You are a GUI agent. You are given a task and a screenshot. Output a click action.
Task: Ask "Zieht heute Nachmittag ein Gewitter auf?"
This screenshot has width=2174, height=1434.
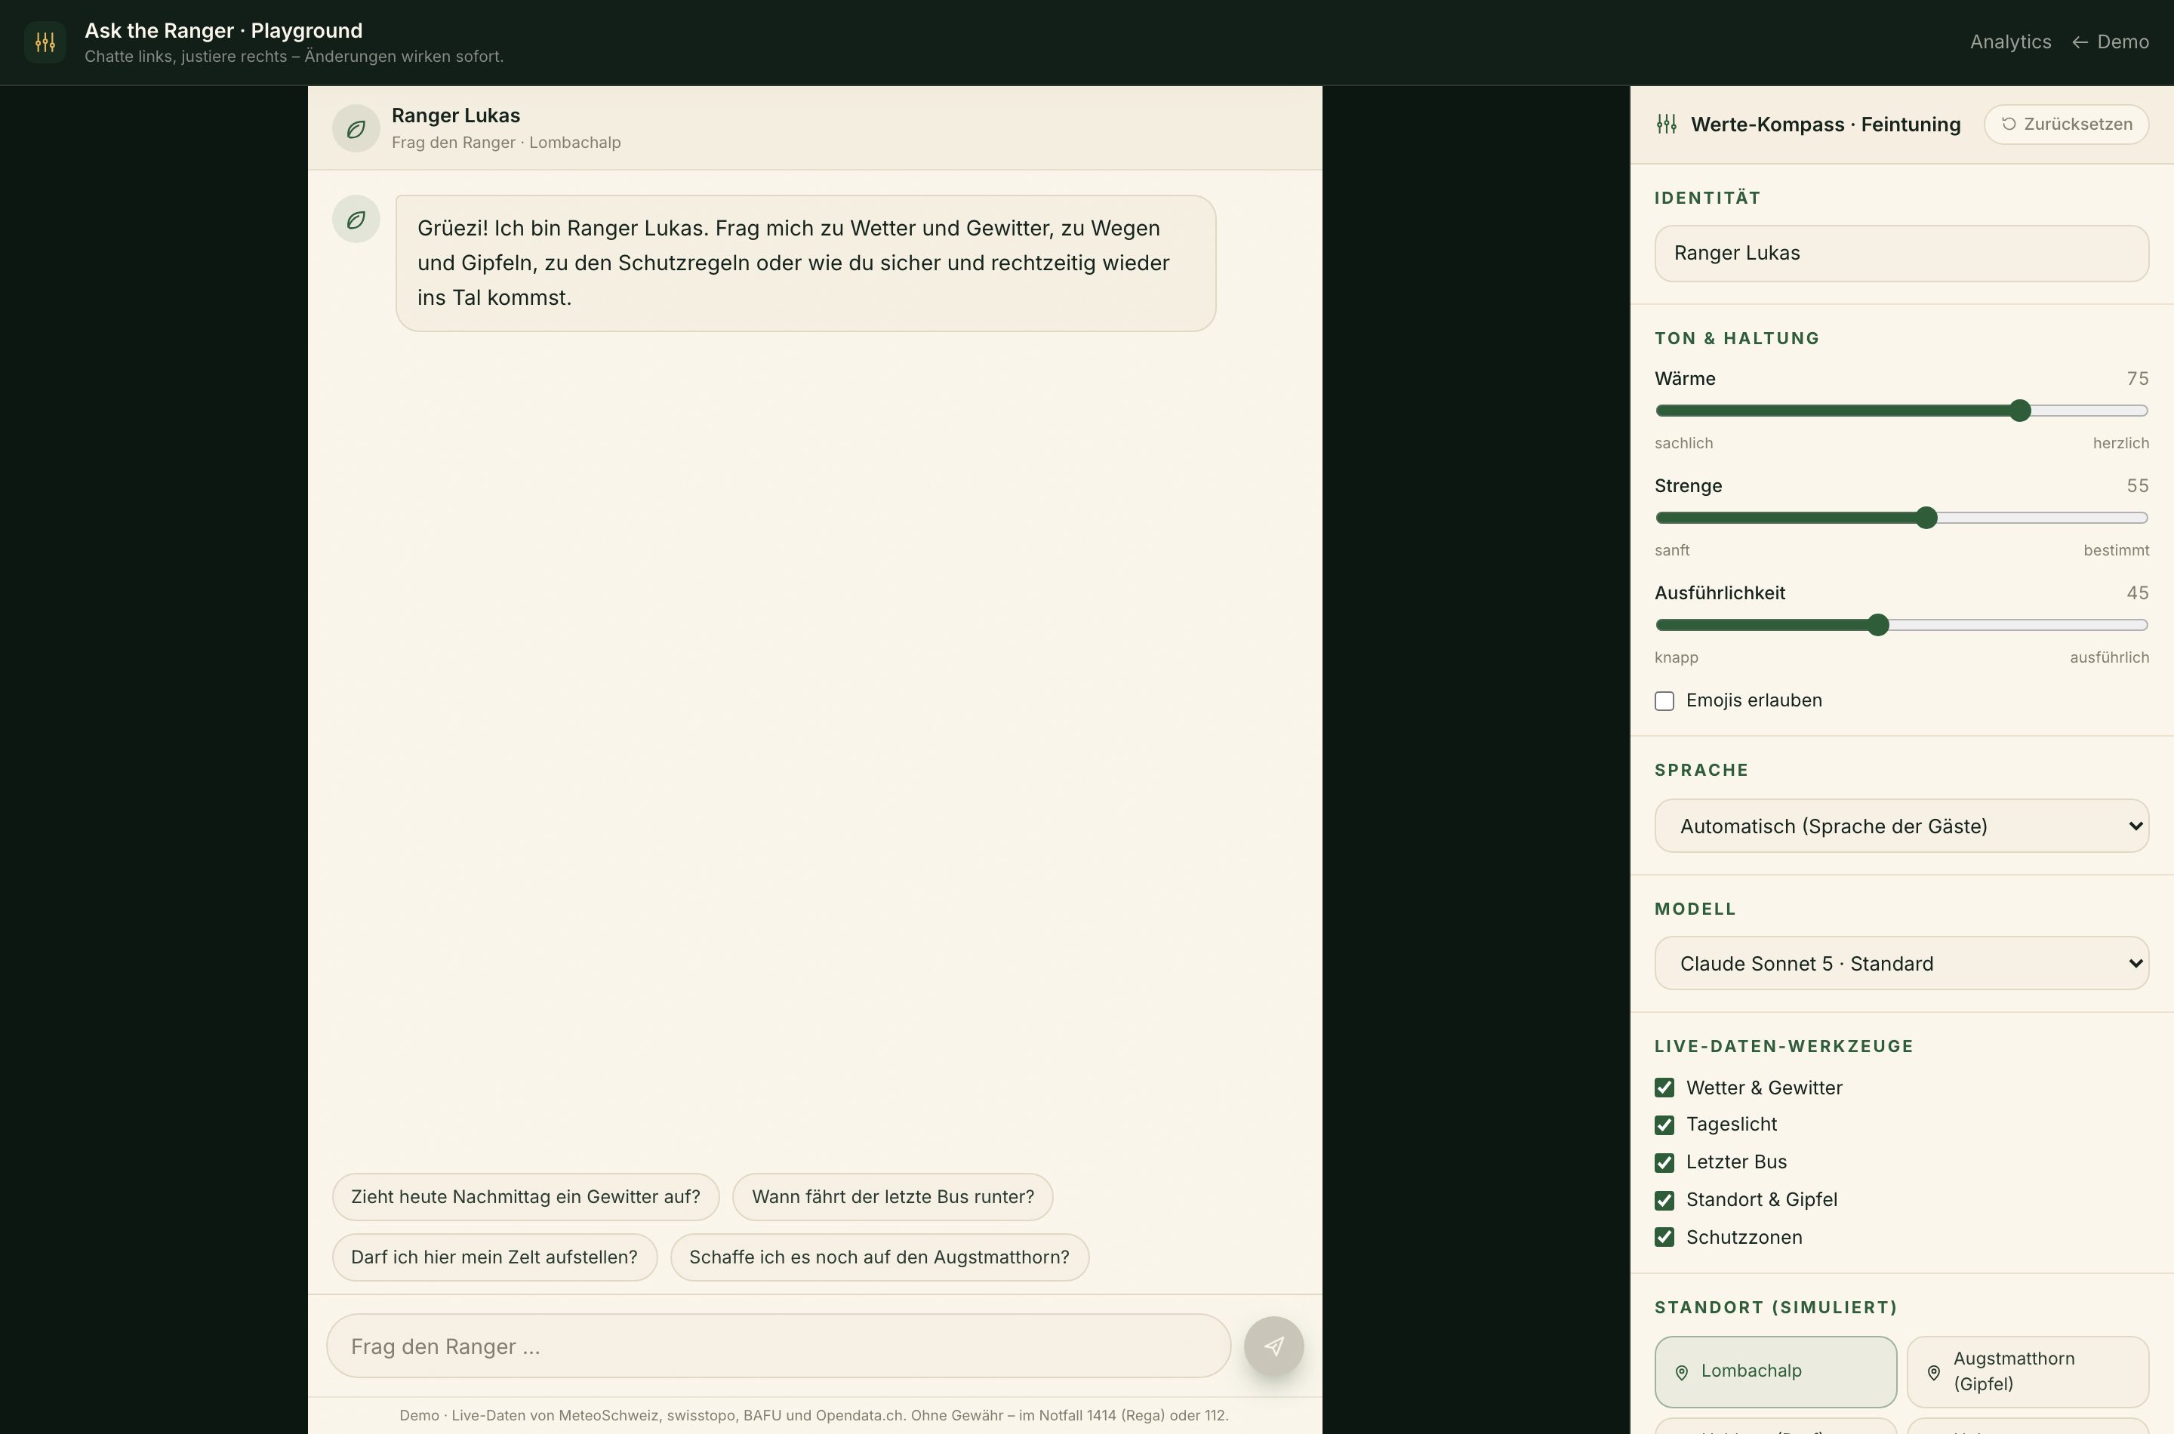point(525,1197)
